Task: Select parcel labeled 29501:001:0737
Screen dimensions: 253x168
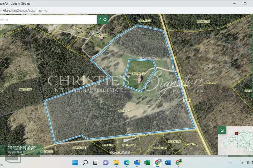Action: point(139,74)
